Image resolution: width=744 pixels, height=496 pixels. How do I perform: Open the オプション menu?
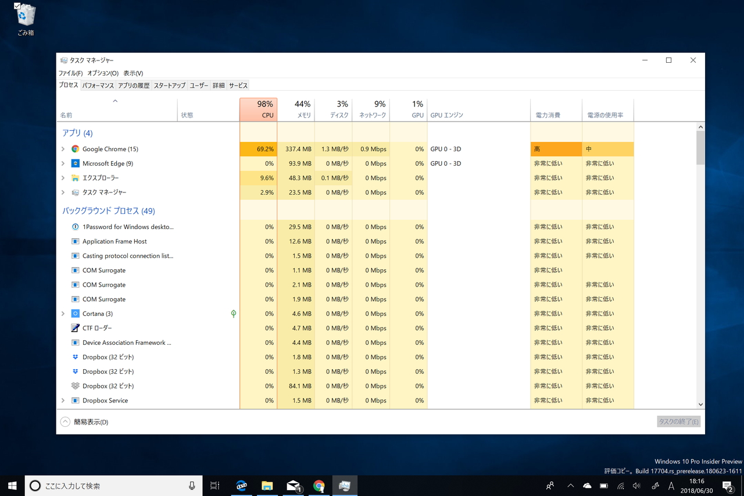(102, 73)
